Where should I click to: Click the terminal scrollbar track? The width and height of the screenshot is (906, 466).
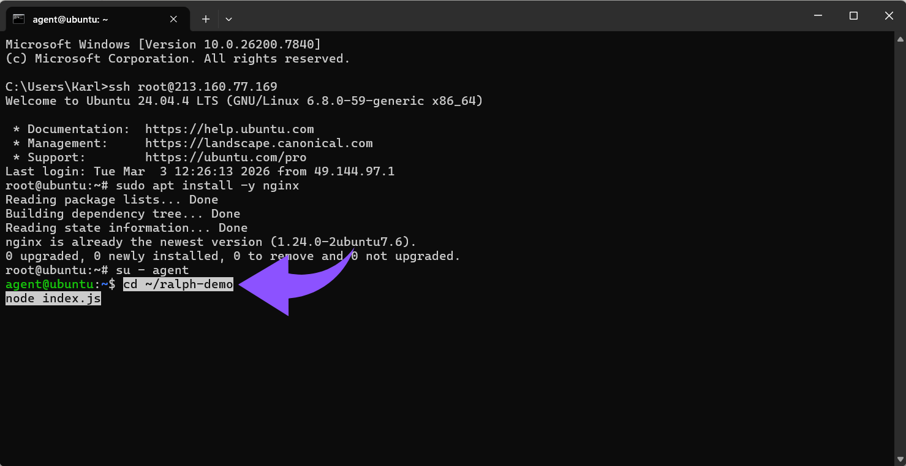coord(900,245)
